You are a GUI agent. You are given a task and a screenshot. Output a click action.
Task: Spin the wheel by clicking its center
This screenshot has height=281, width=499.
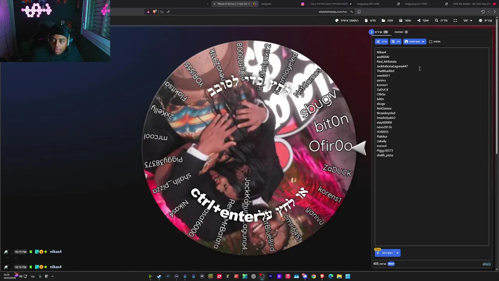point(249,148)
